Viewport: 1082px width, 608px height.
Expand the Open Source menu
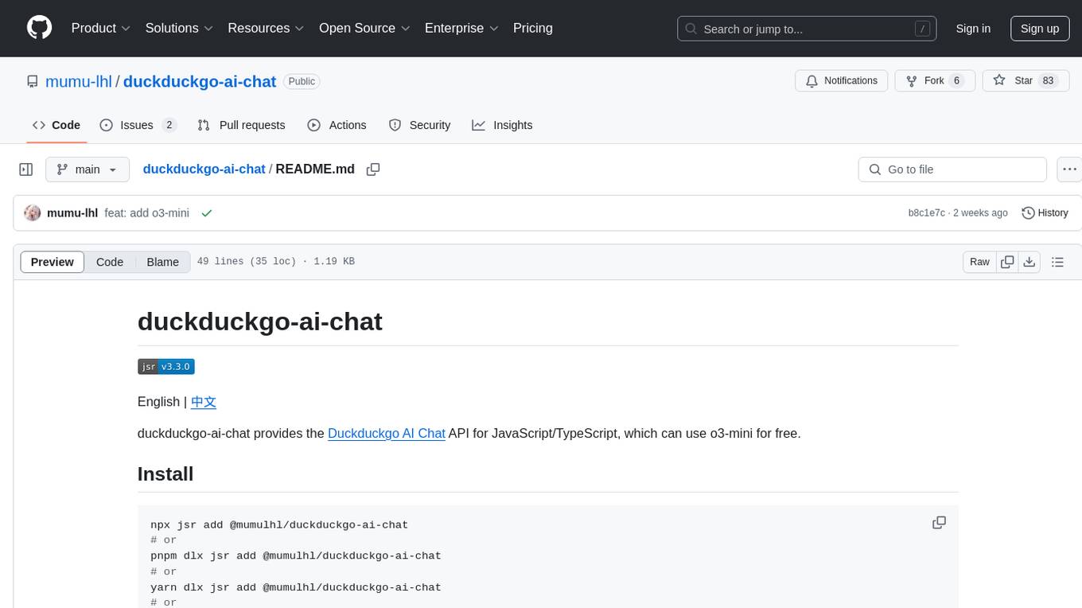coord(364,28)
